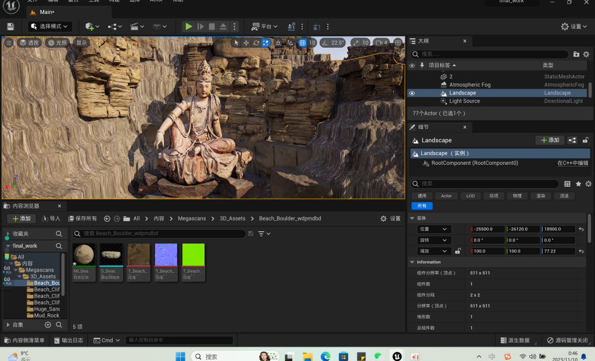Activate the Scale gizmo tool
Image resolution: width=595 pixels, height=361 pixels.
266,43
